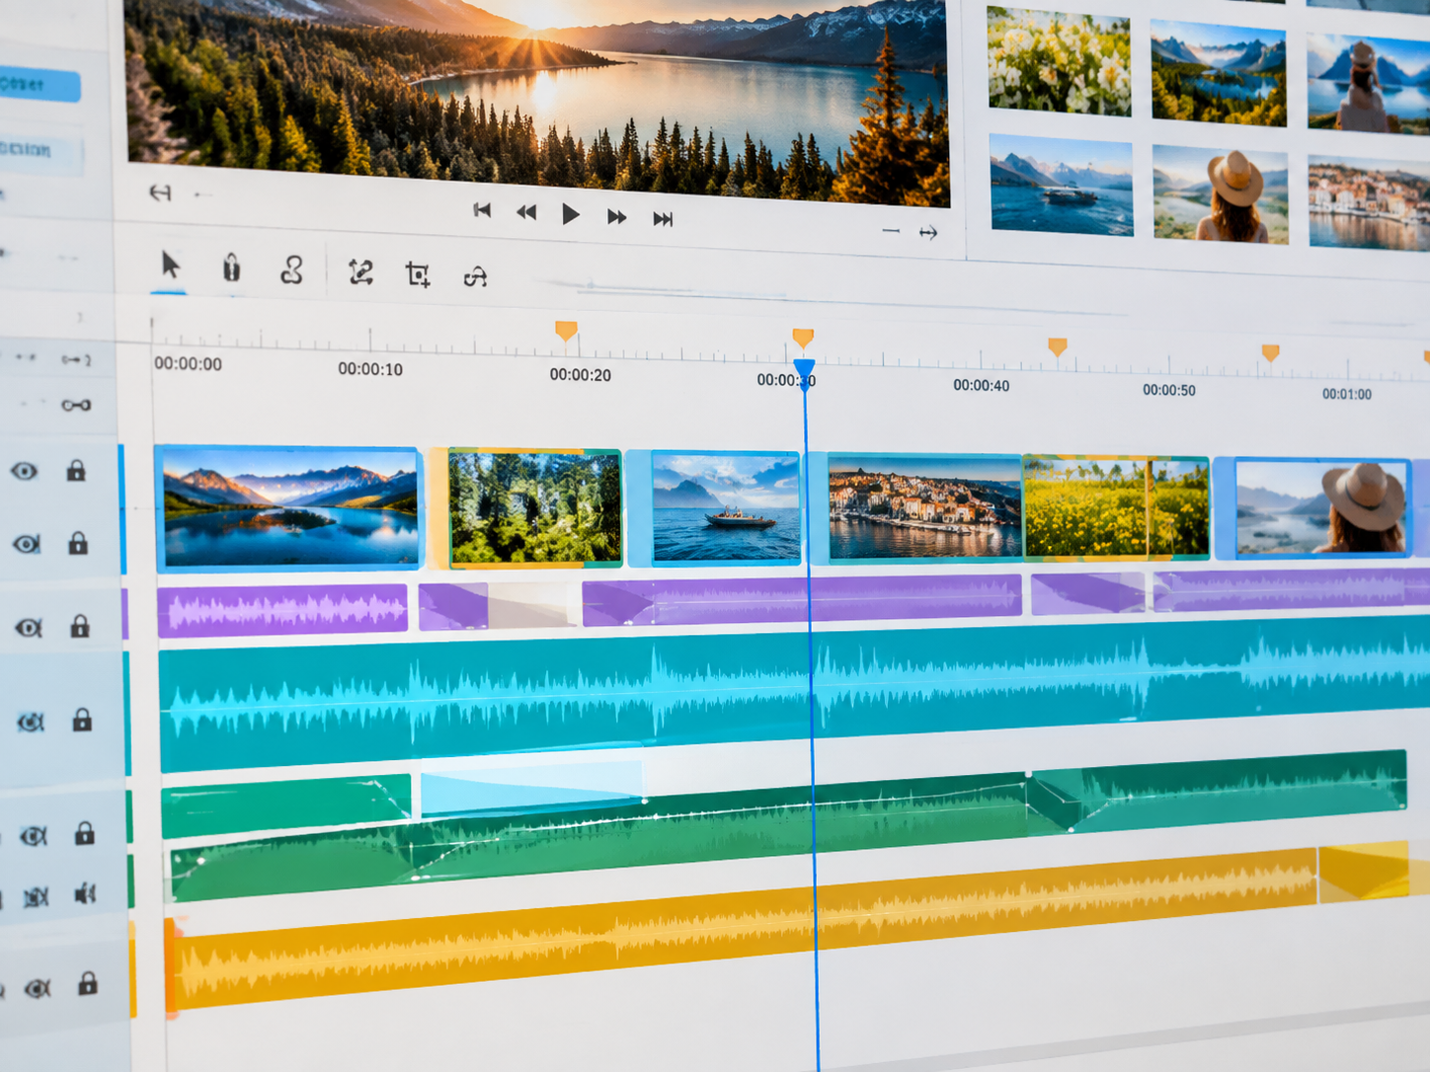
Task: Jump to the start with the skip-back button
Action: coord(482,209)
